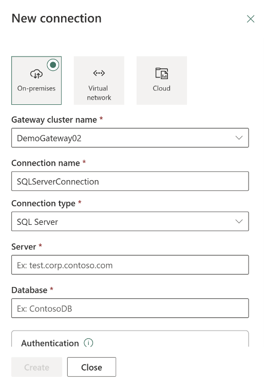
Task: Click the disabled Create button
Action: tap(37, 367)
